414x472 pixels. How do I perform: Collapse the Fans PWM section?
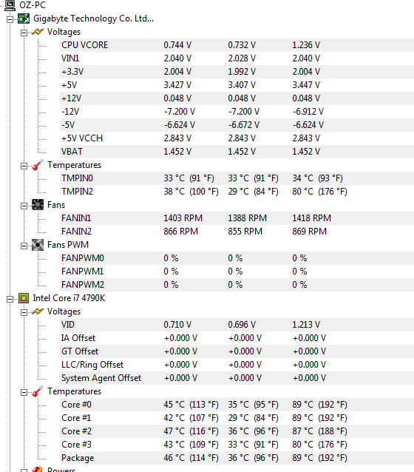pyautogui.click(x=24, y=246)
